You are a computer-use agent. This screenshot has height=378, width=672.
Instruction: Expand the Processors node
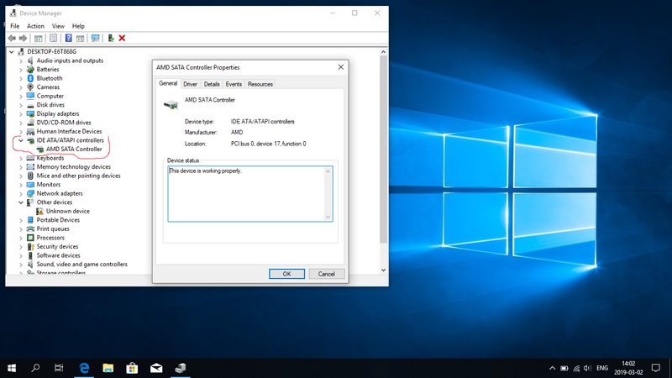click(x=20, y=238)
